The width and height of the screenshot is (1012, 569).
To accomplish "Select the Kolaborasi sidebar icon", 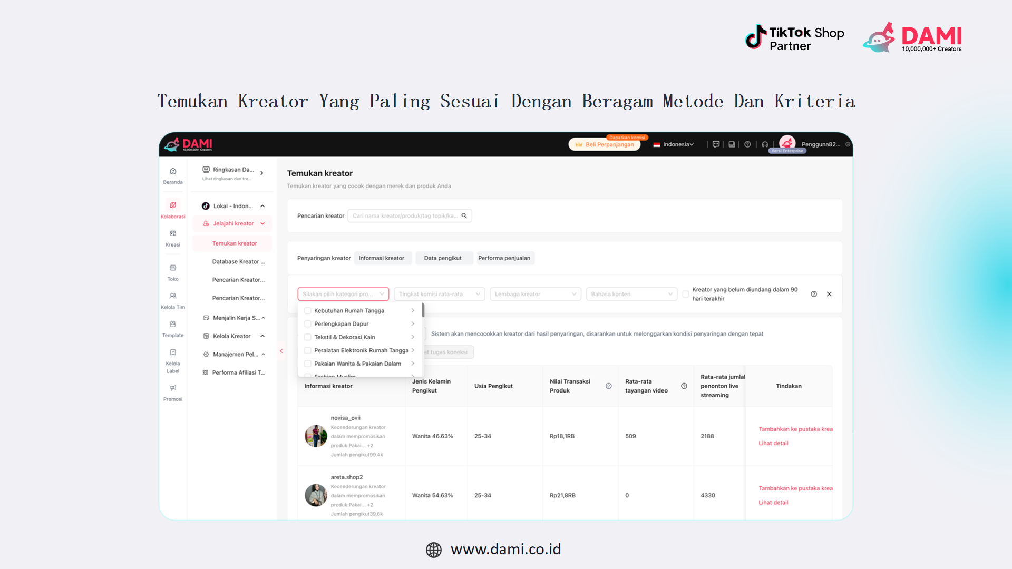I will (173, 205).
